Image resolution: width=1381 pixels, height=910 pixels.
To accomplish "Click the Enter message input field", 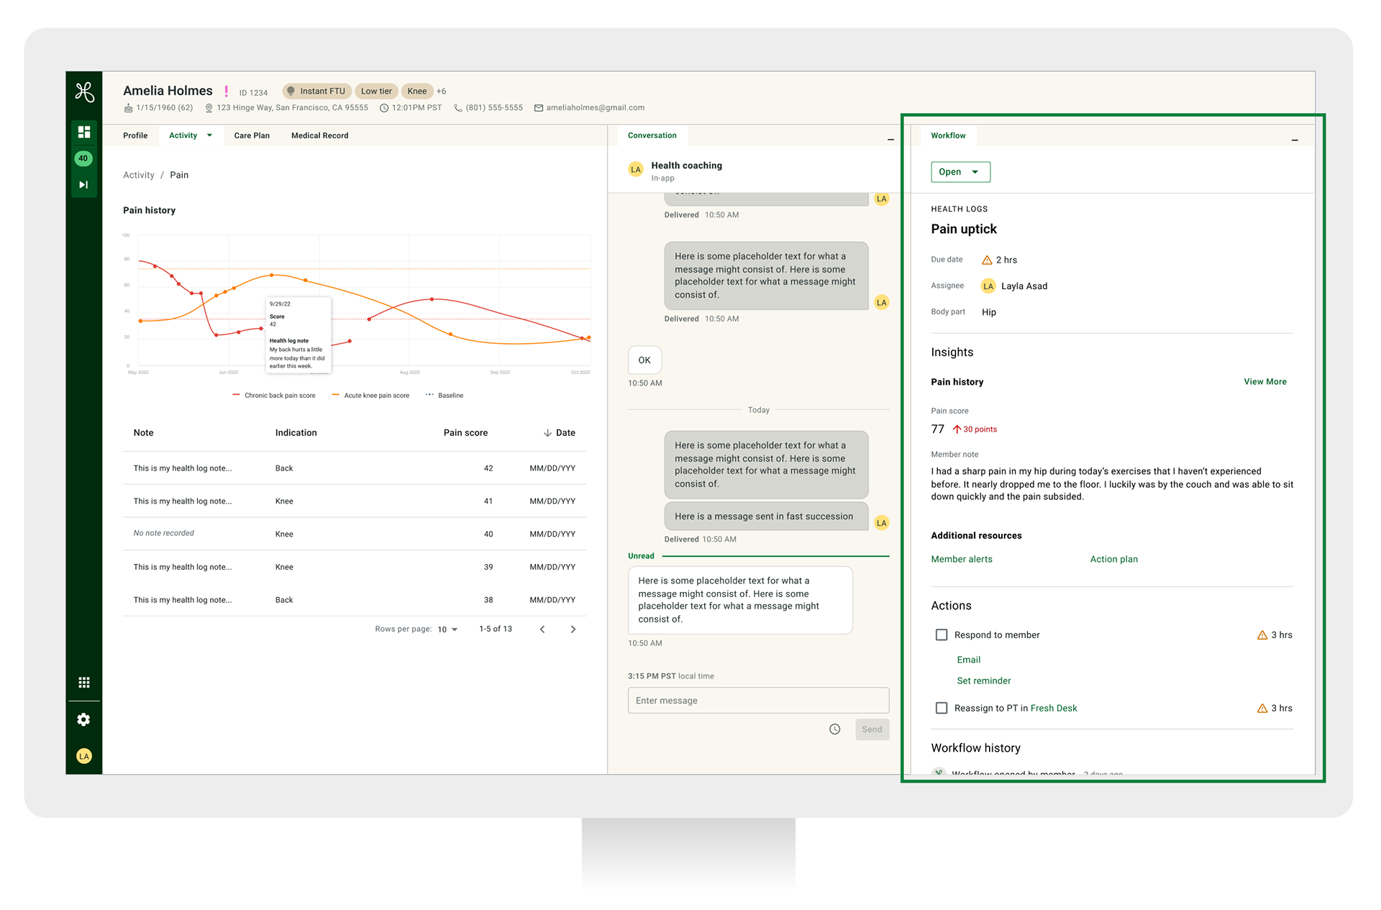I will pyautogui.click(x=758, y=701).
